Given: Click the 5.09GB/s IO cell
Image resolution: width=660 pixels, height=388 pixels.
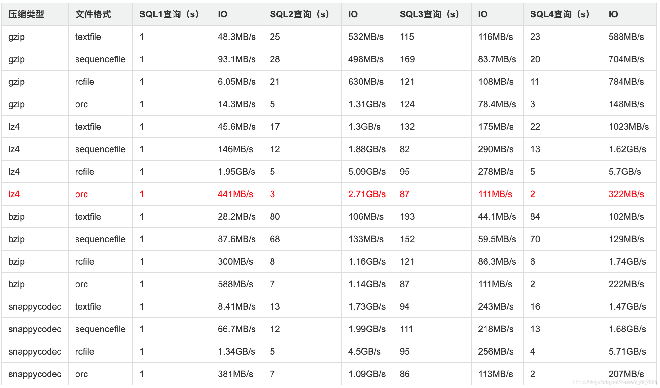Looking at the screenshot, I should click(367, 172).
